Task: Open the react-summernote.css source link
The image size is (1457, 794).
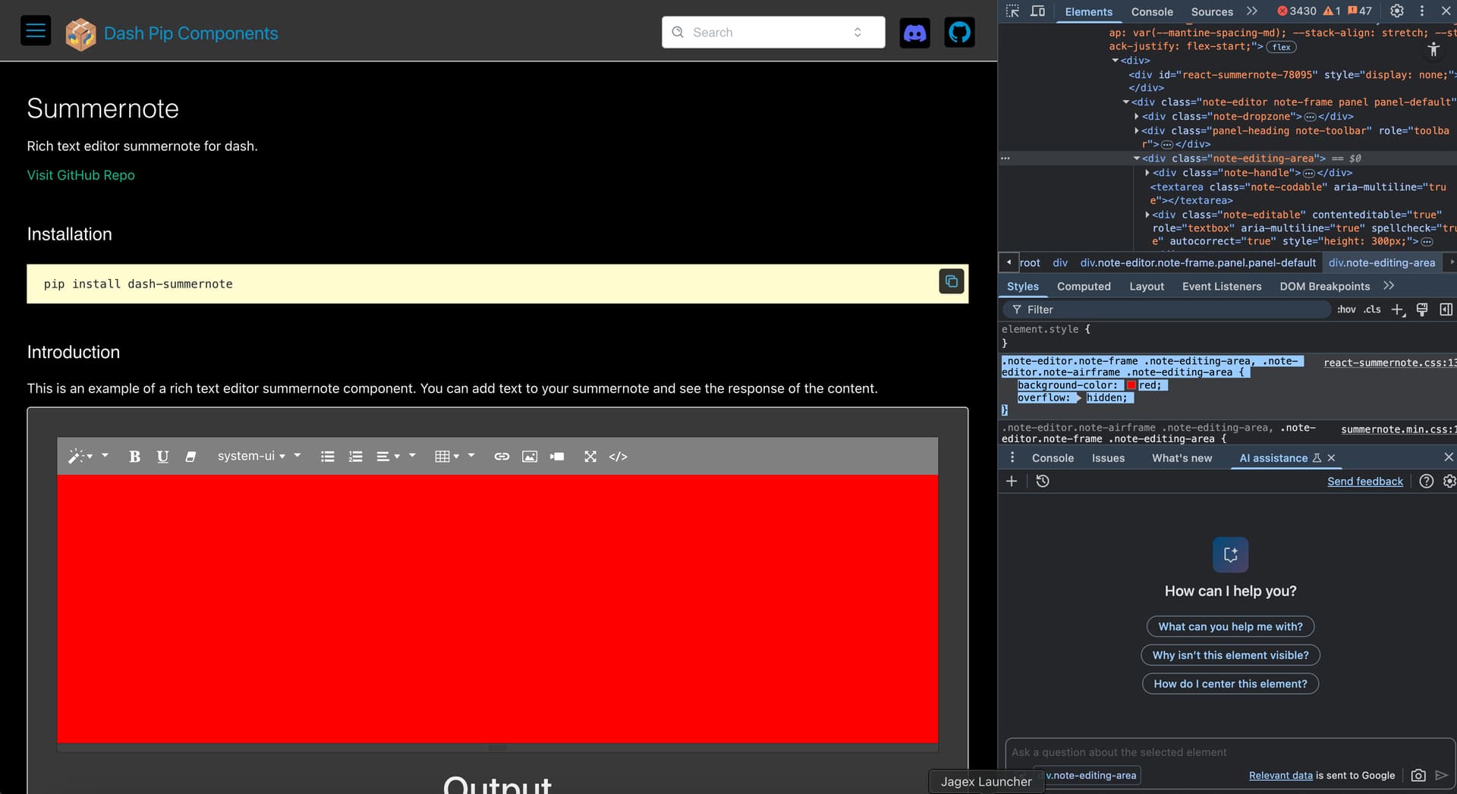Action: (x=1390, y=362)
